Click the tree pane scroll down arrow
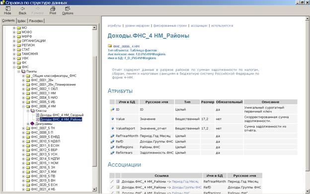This screenshot has height=194, width=310. point(94,189)
